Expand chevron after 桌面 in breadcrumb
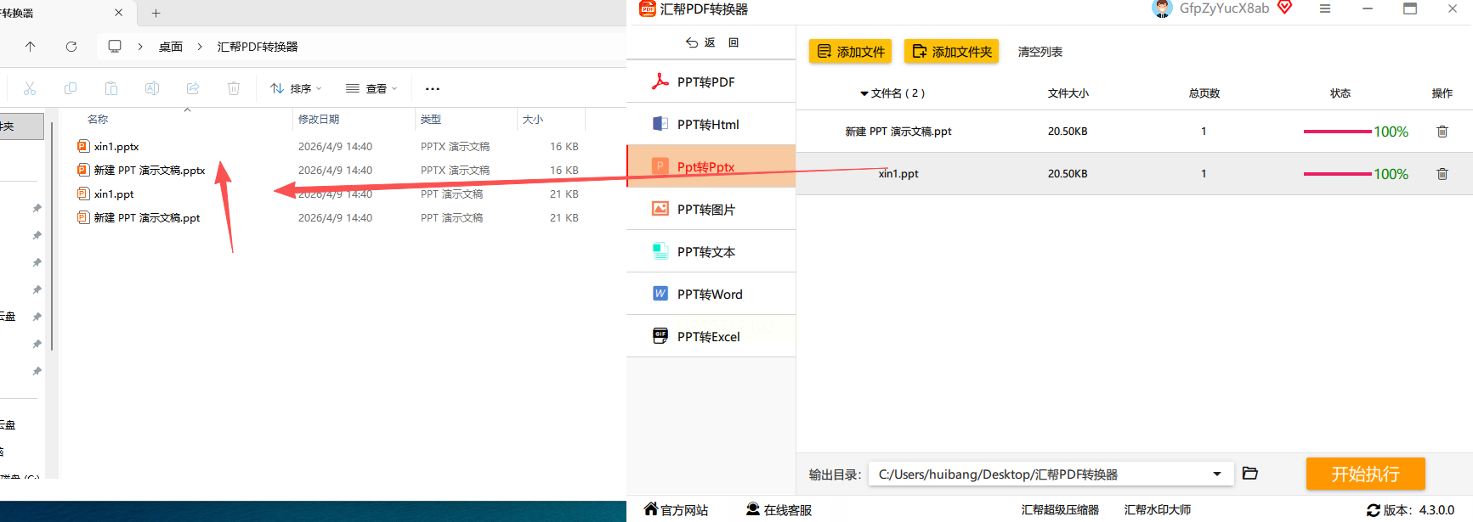The image size is (1473, 522). pyautogui.click(x=200, y=47)
